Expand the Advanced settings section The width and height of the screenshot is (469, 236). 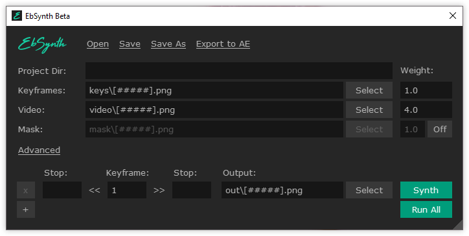tap(39, 150)
